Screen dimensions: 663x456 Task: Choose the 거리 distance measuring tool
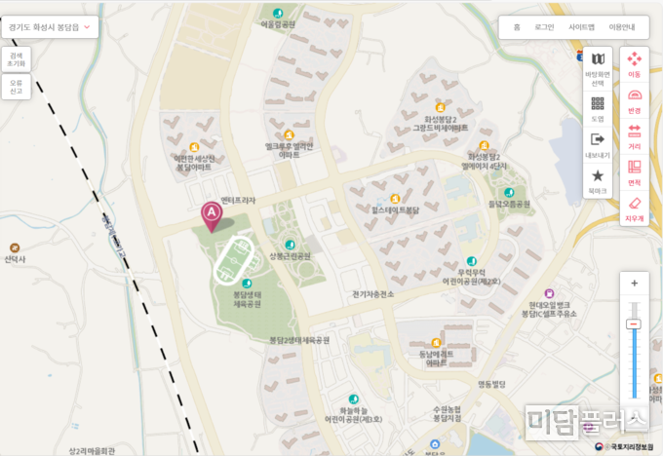pyautogui.click(x=634, y=137)
